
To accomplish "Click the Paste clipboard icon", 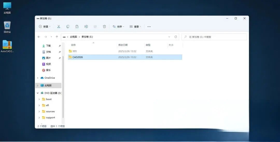I will (77, 27).
